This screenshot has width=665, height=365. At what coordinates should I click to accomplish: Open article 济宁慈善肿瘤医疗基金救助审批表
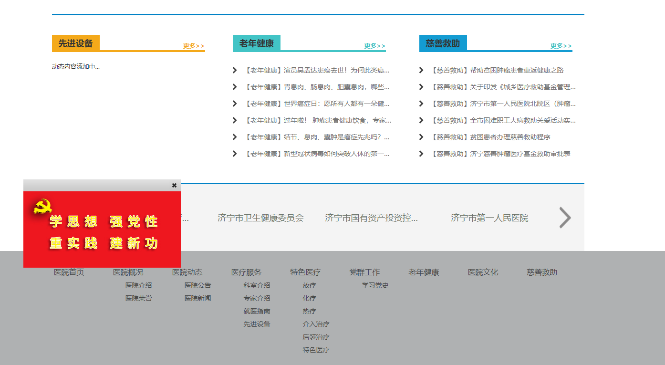tap(501, 154)
